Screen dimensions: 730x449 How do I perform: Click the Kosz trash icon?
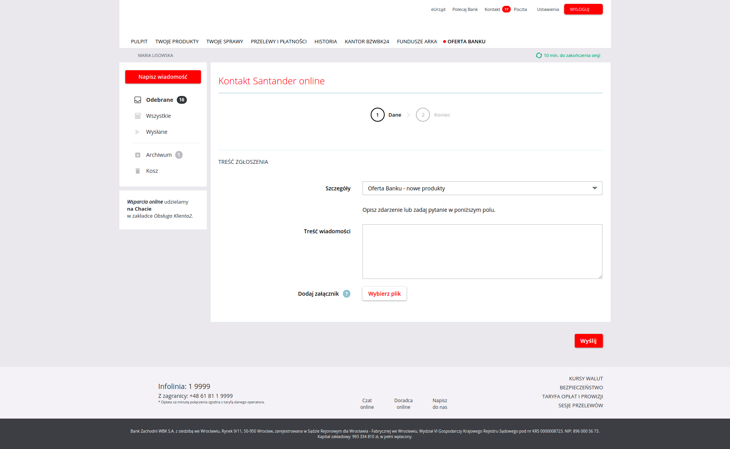coord(137,171)
